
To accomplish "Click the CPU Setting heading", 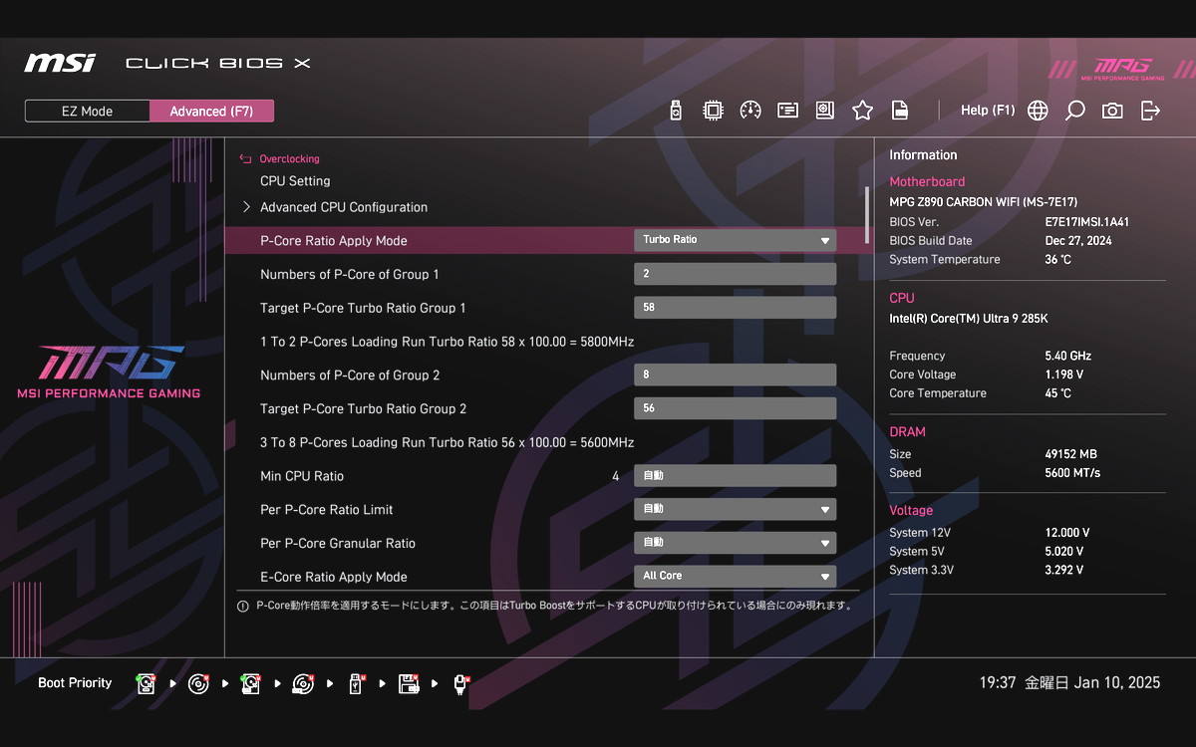I will click(295, 181).
